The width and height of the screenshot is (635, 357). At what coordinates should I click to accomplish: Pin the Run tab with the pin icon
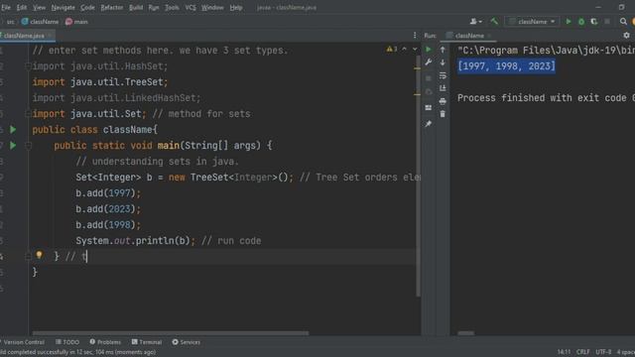tap(429, 124)
